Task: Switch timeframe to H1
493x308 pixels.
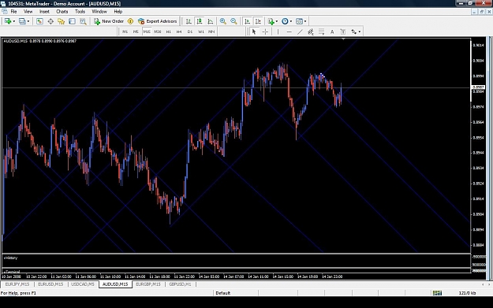Action: (x=169, y=32)
